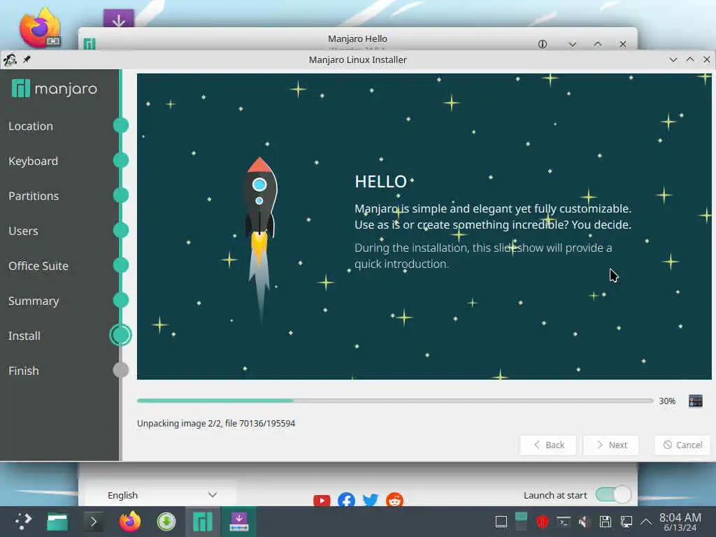Open the installer window menu penguin icon
Image resolution: width=716 pixels, height=537 pixels.
(10, 60)
